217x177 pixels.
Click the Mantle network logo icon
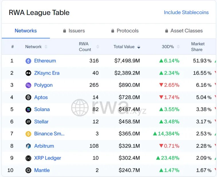(x=28, y=170)
